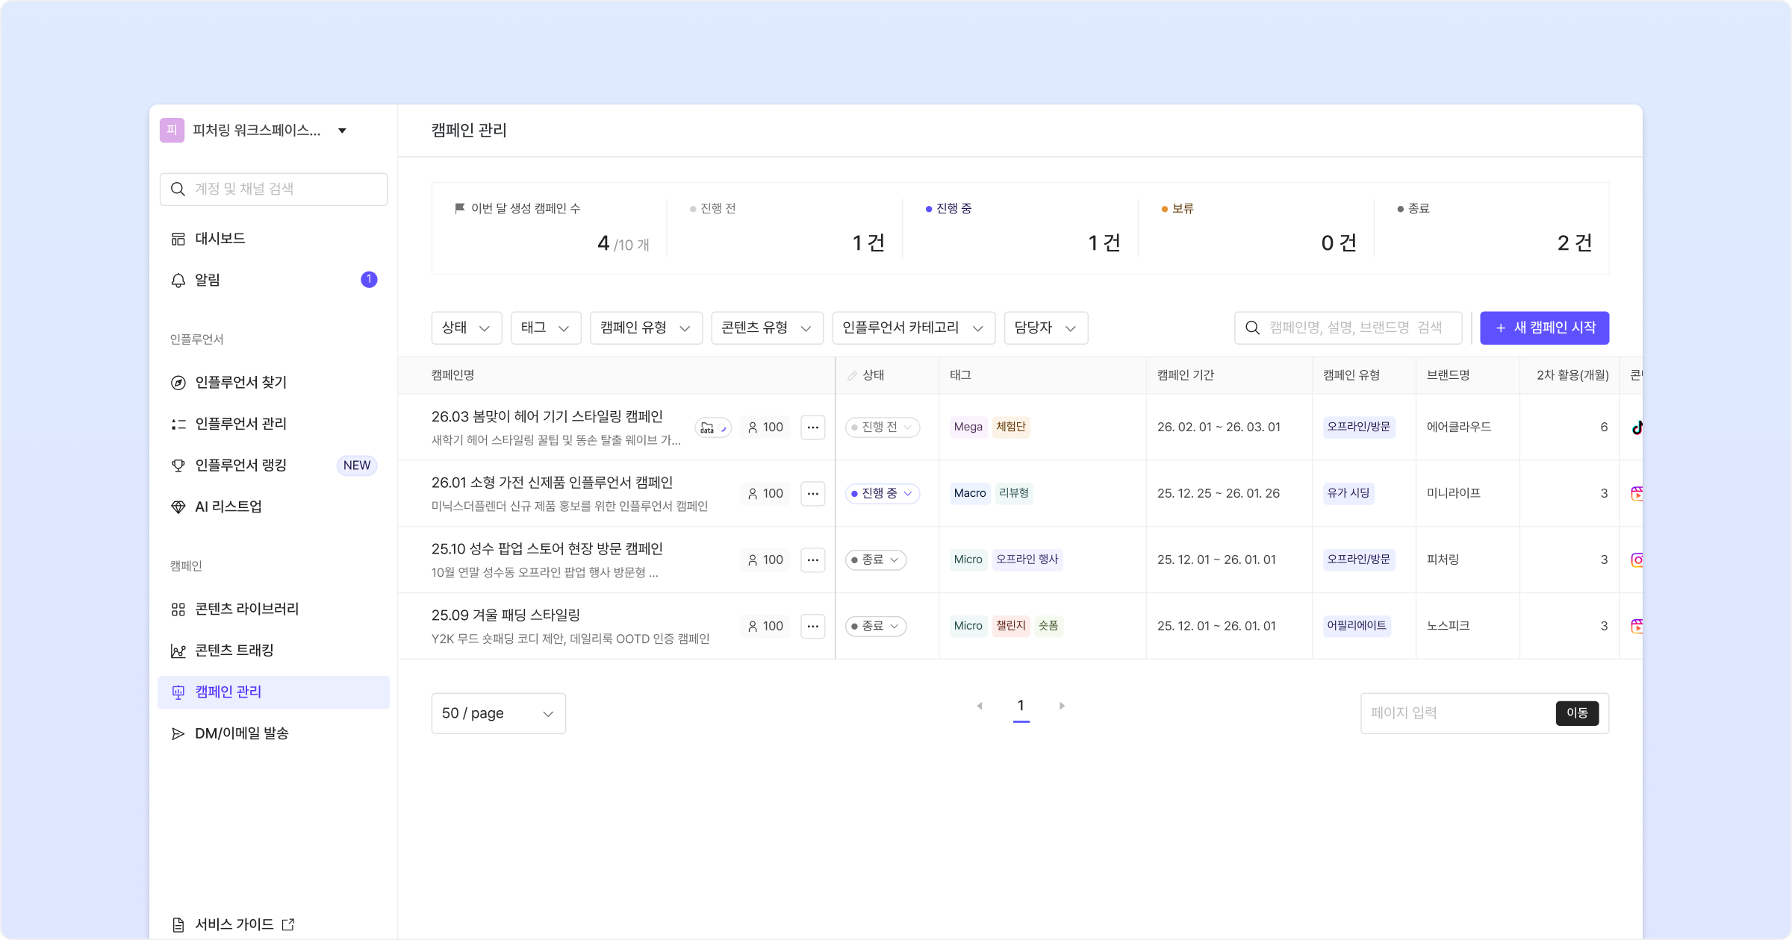1792x940 pixels.
Task: Open the 50 / page selector
Action: tap(498, 713)
